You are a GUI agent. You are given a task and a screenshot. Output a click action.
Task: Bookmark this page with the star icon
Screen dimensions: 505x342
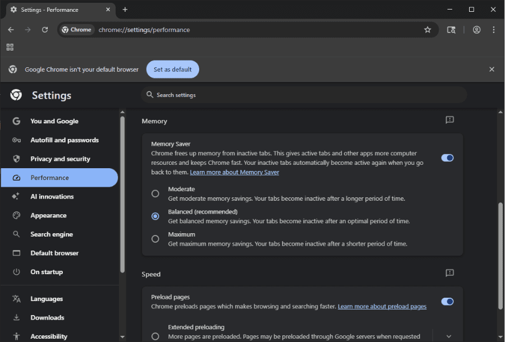pyautogui.click(x=428, y=30)
